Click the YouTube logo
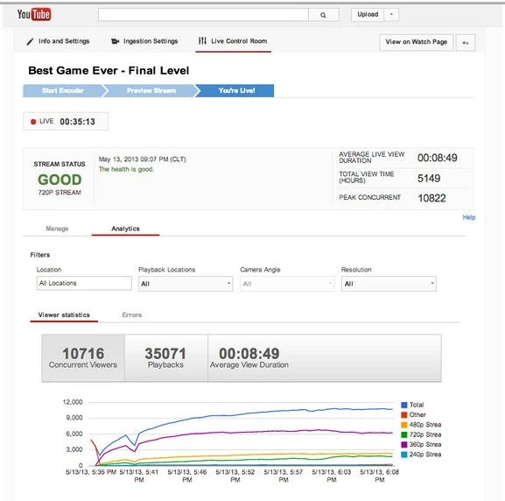This screenshot has width=505, height=501. 34,15
